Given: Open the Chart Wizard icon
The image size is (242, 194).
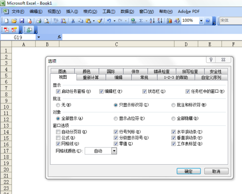Looking at the screenshot, I should (x=169, y=21).
